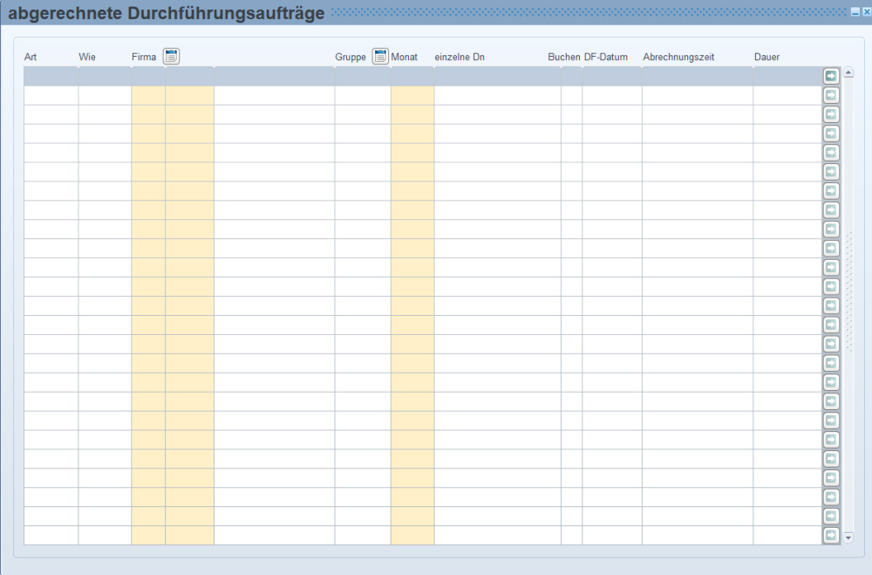Click scrollbar up arrow of the table

point(848,72)
